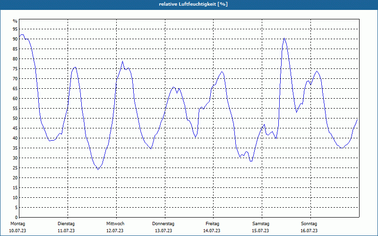Screen dimensions: 378x236
Task: Click the '60' y-axis value
Action: click(x=15, y=99)
